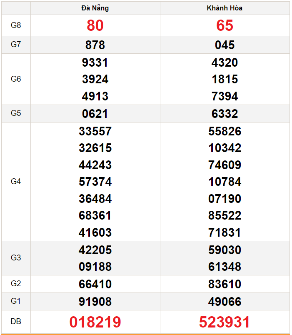Viewport: 292px width, 335px height.
Task: Select the G6 number 1815
Action: tap(225, 79)
